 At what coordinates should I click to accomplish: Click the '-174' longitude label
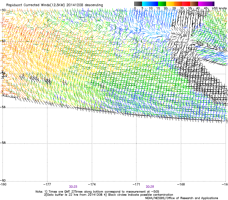92,184
